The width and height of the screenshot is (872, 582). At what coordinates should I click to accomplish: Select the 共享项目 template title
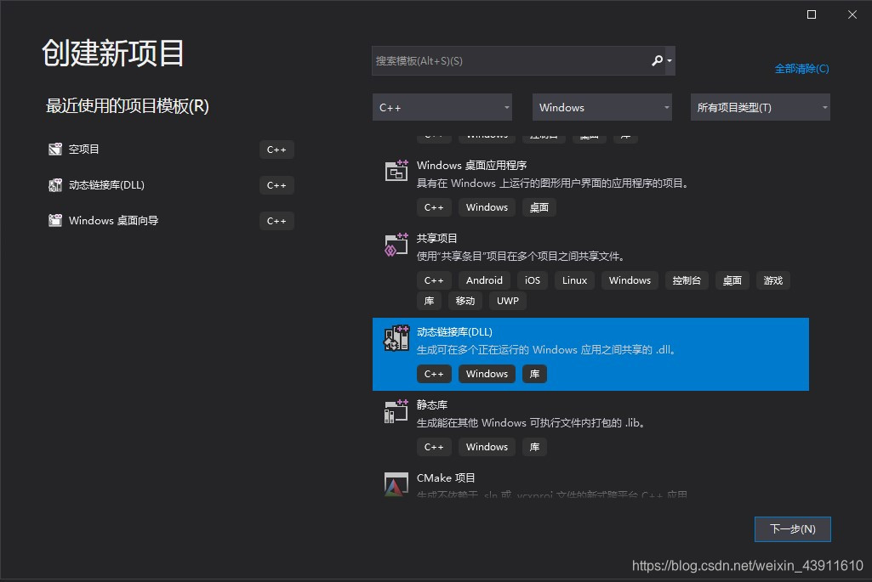(x=436, y=238)
